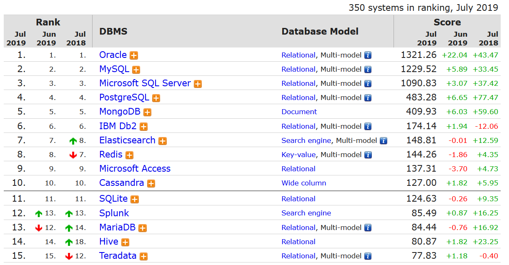Click the Relational link in the Hive row
Viewport: 509px width, 265px height.
pyautogui.click(x=298, y=242)
